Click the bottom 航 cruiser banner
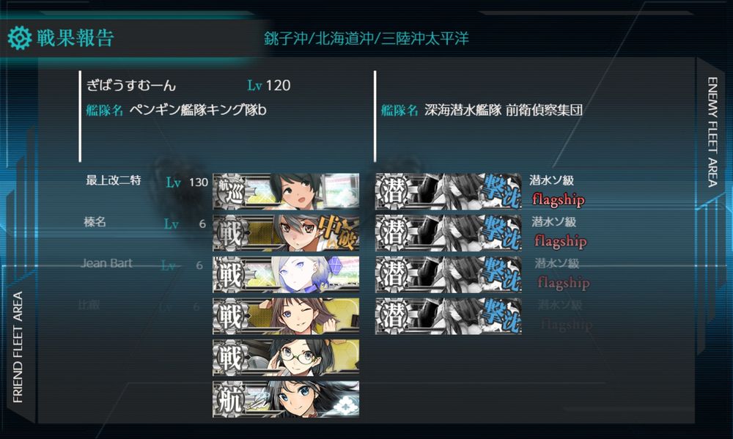The image size is (733, 439). [286, 399]
